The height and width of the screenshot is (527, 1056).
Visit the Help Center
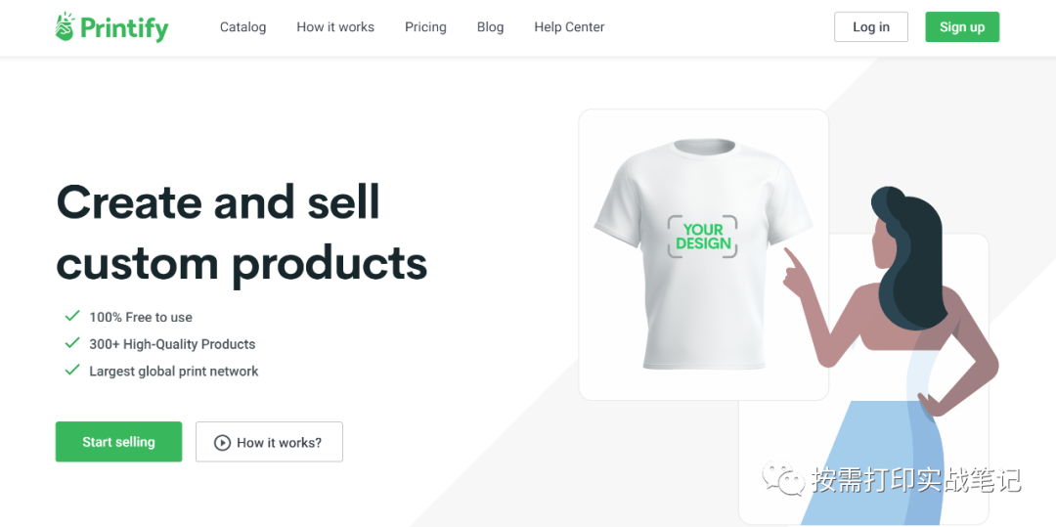pos(569,27)
